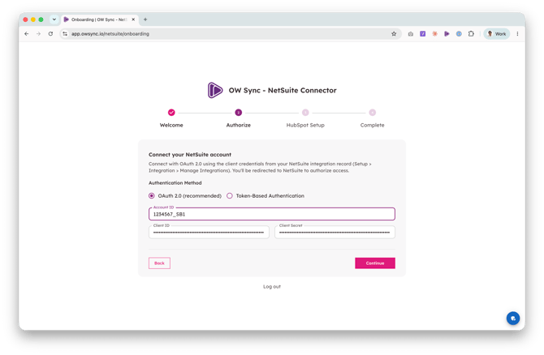Image resolution: width=544 pixels, height=355 pixels.
Task: Bookmark this page with the star icon
Action: (394, 33)
